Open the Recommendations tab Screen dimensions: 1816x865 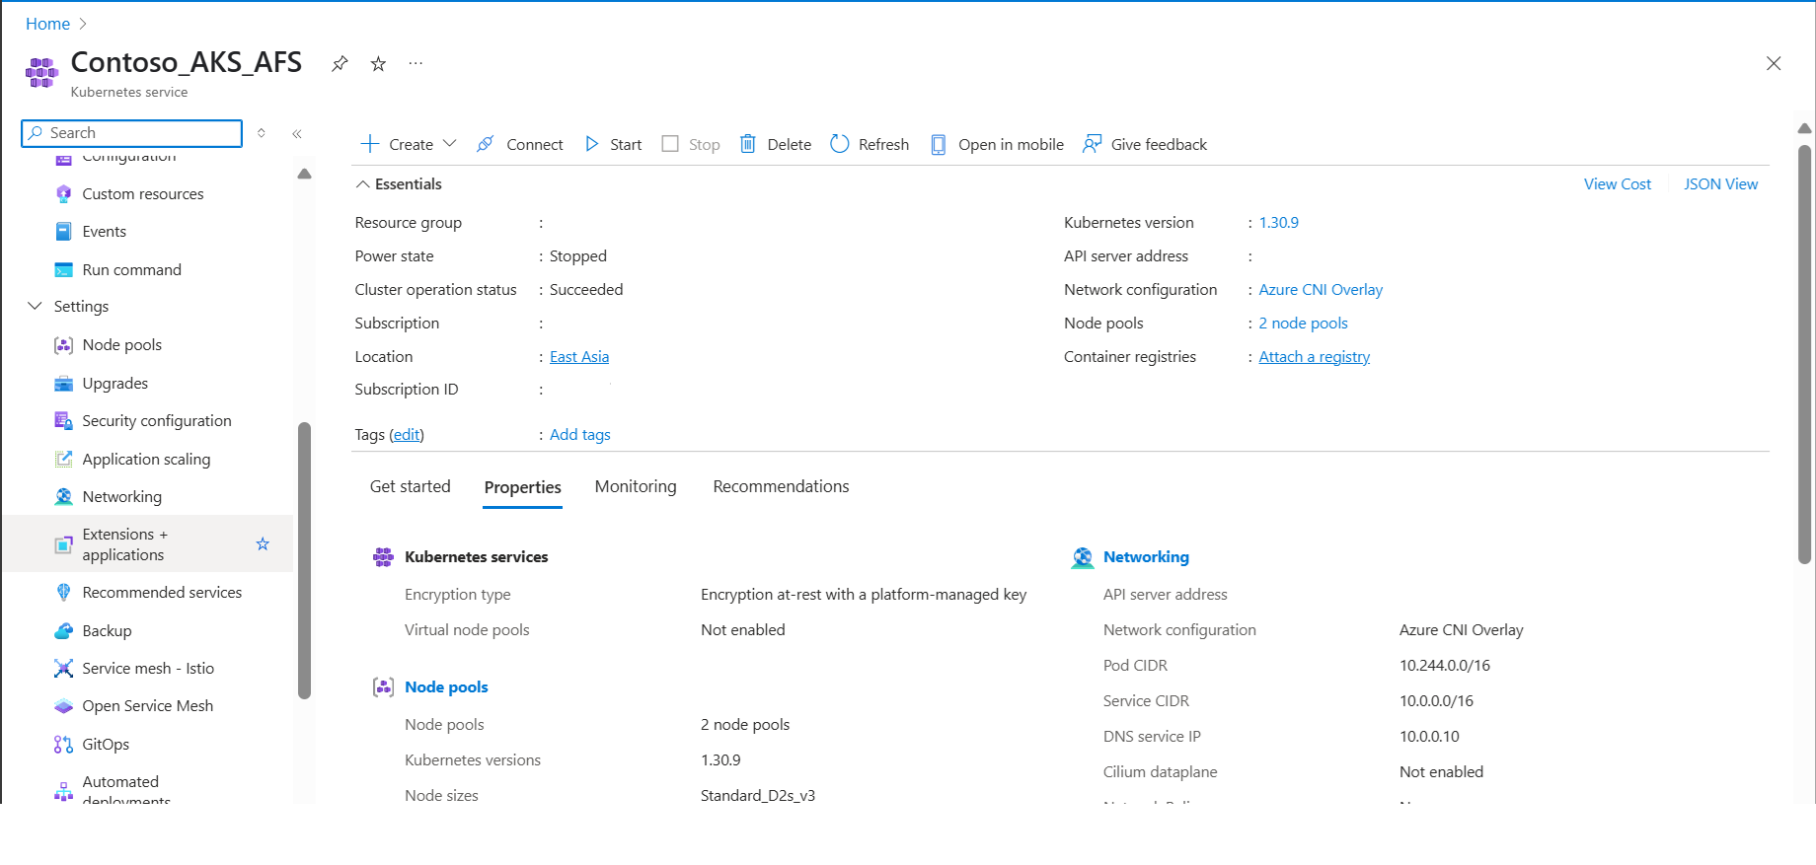(x=781, y=487)
